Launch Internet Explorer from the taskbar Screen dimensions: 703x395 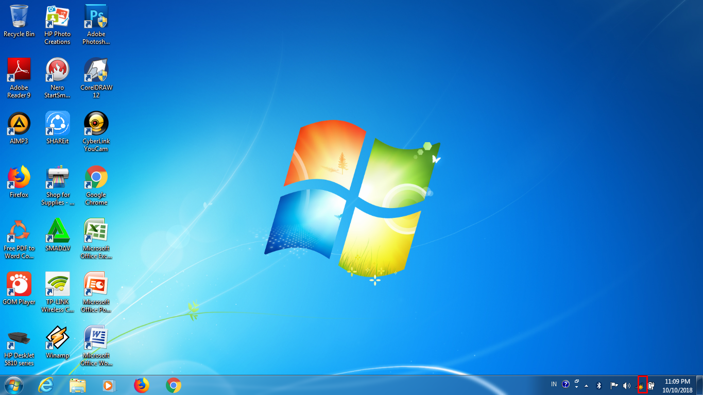(46, 385)
